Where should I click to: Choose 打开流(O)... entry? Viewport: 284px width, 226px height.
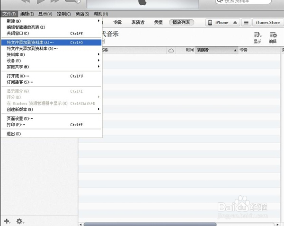coord(51,76)
